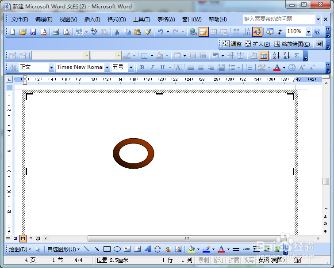This screenshot has width=334, height=268.
Task: Toggle Bold formatting
Action: [142, 68]
